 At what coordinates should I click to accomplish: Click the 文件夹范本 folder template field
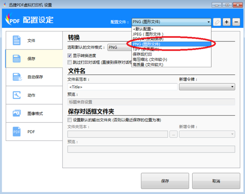[x=118, y=134]
